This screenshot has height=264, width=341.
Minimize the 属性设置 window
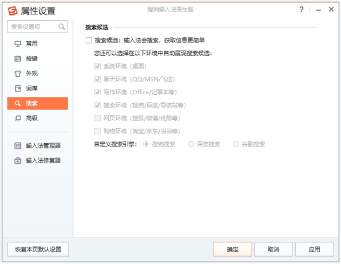click(319, 10)
